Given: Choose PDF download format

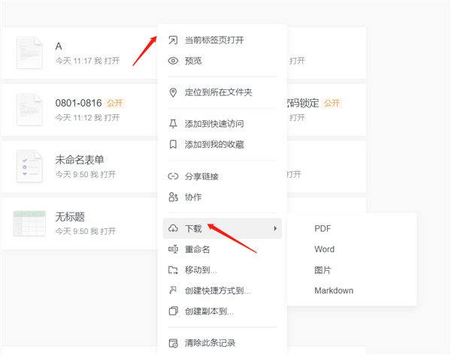Looking at the screenshot, I should (x=322, y=228).
